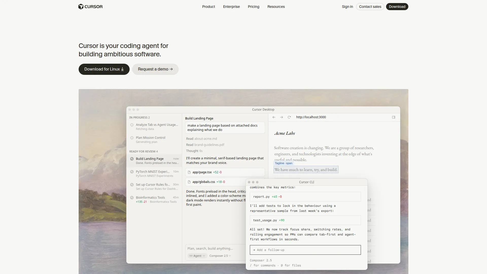Click the browser forward arrow in Cursor Desktop

[282, 117]
